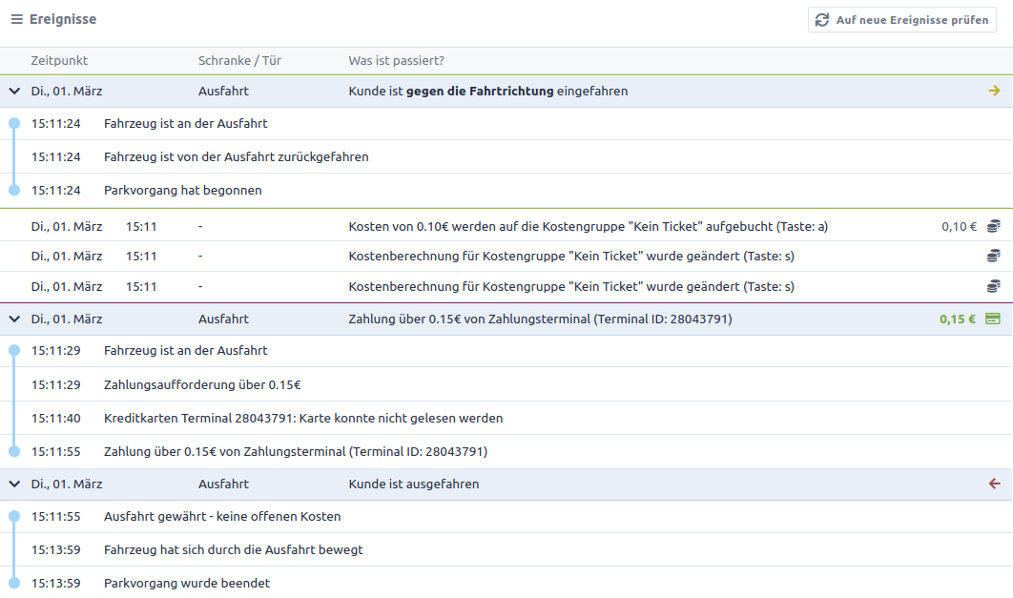
Task: Collapse the 'gegen die Fahrtrichtung' event group
Action: 14,92
